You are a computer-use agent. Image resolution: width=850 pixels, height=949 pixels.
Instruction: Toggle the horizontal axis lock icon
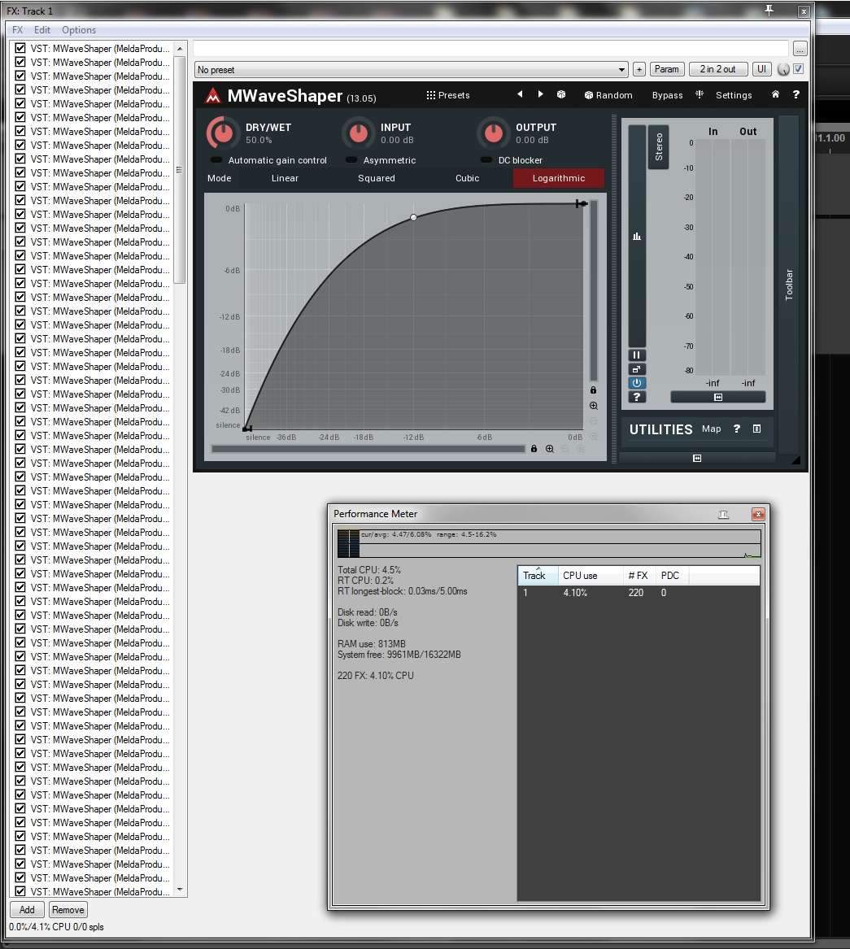[534, 448]
